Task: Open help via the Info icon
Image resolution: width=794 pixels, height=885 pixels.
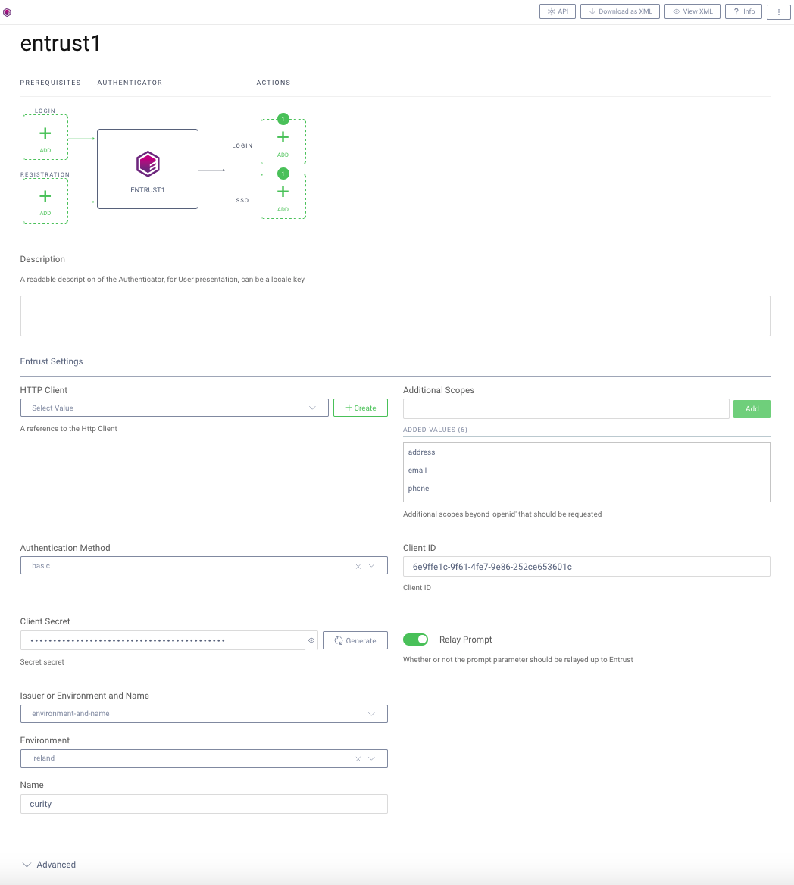Action: click(743, 11)
